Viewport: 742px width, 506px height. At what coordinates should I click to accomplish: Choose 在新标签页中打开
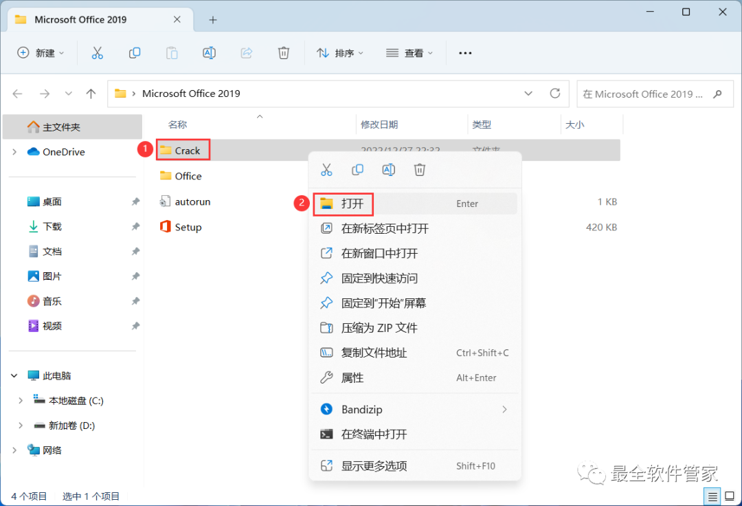[x=415, y=229]
